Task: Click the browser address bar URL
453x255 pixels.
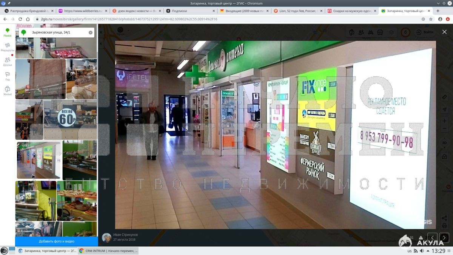Action: pyautogui.click(x=128, y=19)
